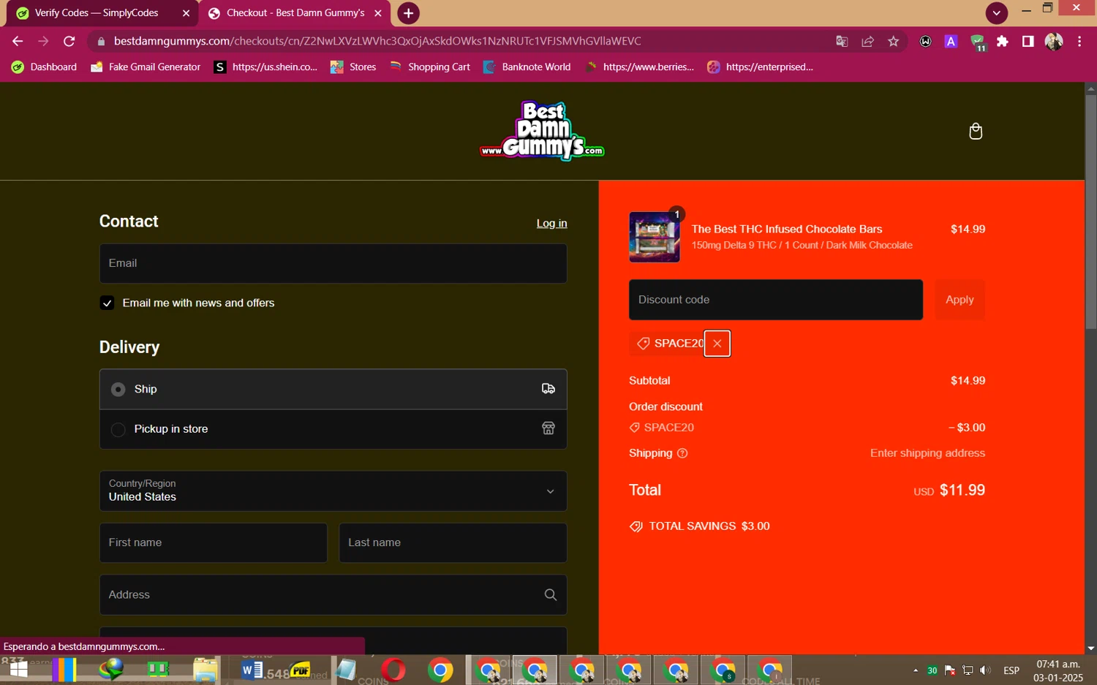
Task: Click the Total $11.99 amount
Action: click(962, 490)
